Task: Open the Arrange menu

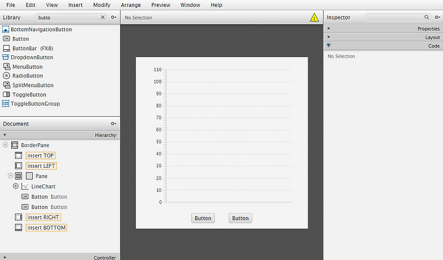Action: [x=130, y=5]
